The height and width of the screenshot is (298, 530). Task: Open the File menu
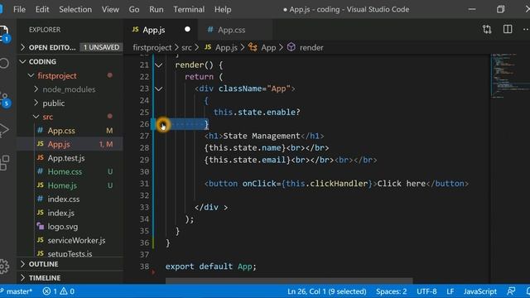pos(19,9)
